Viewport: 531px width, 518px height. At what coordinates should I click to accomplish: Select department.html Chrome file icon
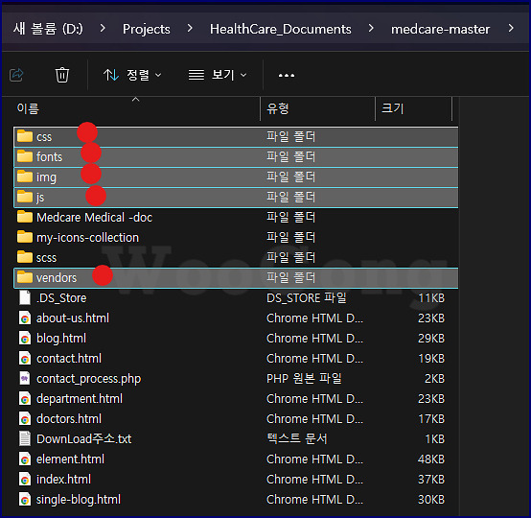coord(25,399)
